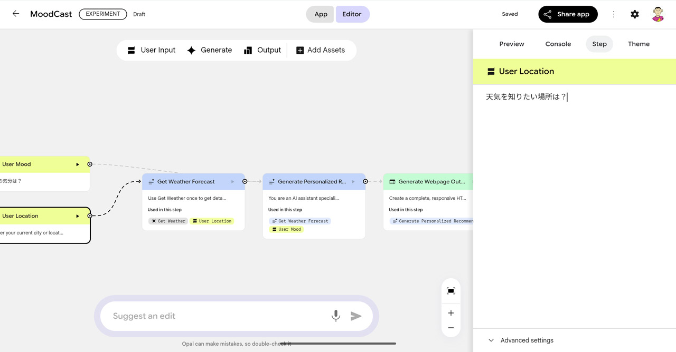Switch to the App view toggle

click(x=321, y=14)
